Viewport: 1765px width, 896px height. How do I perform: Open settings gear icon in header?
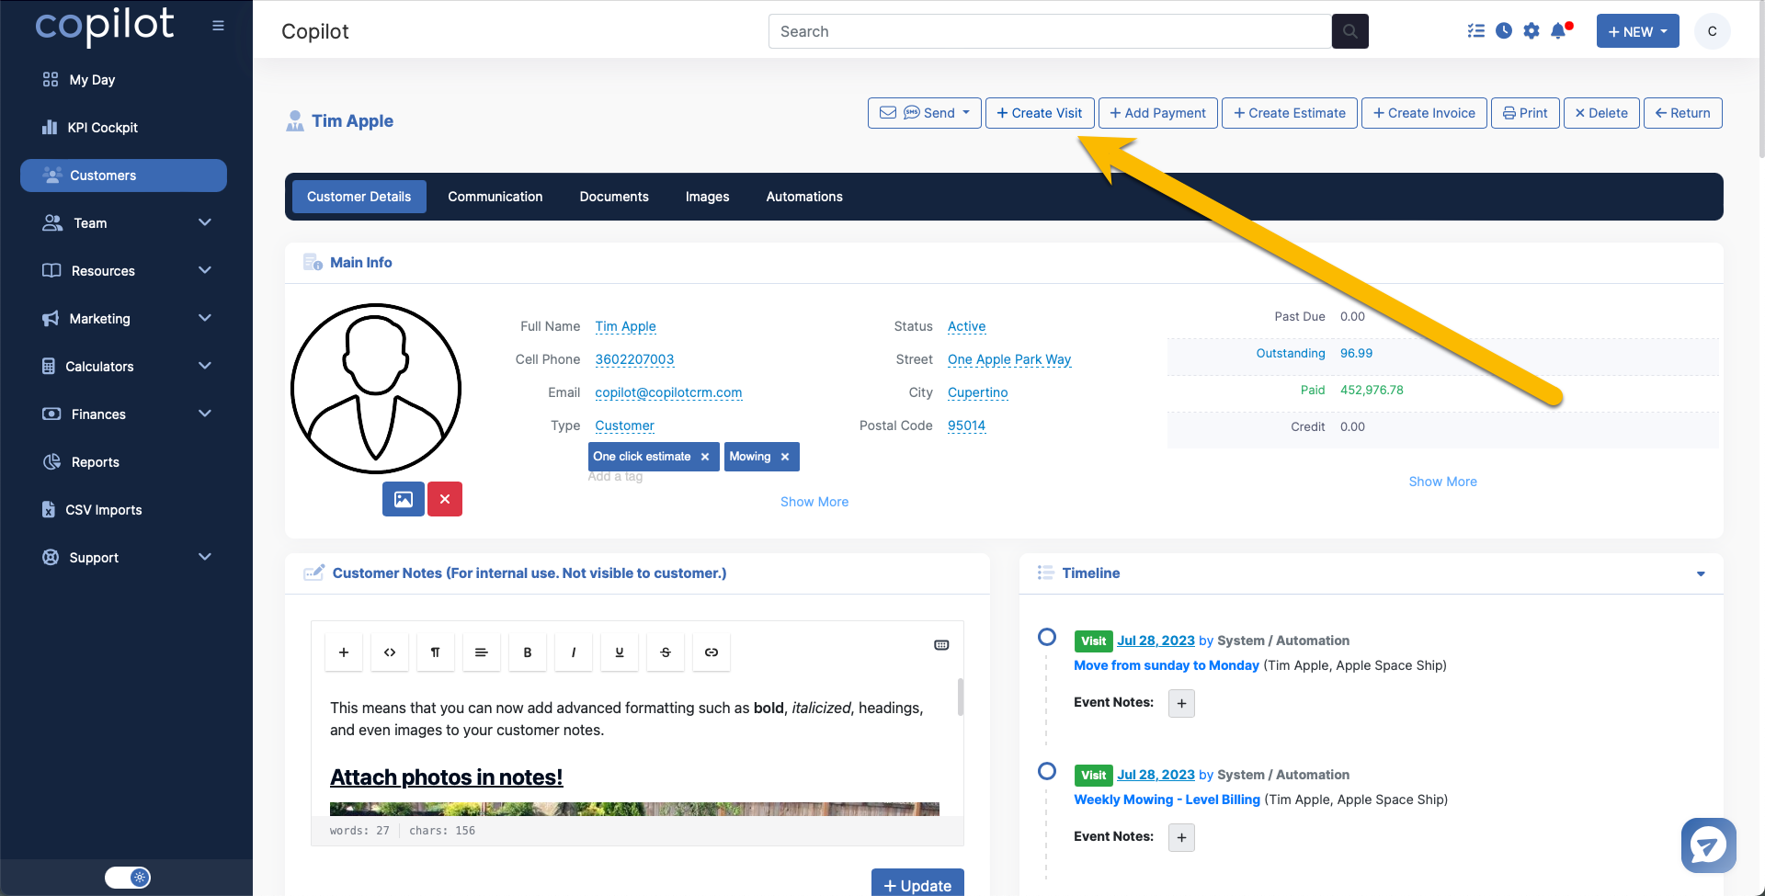1531,31
